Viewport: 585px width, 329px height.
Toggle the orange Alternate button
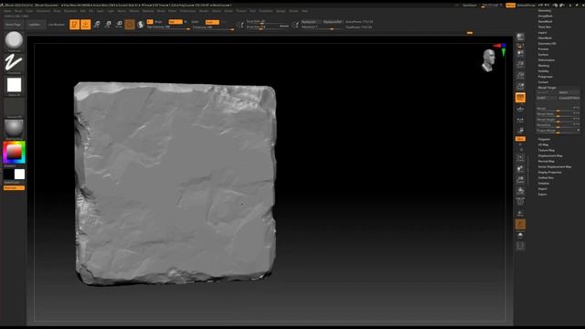(15, 187)
